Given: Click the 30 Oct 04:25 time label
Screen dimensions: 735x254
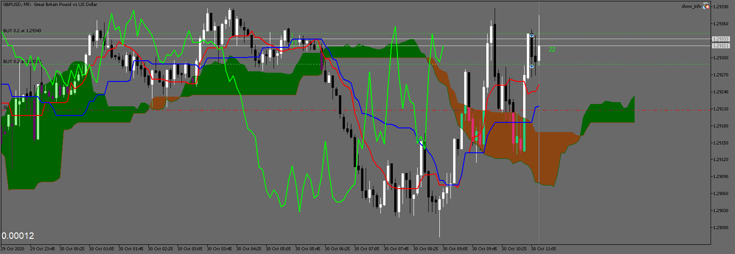Looking at the screenshot, I should [x=249, y=249].
